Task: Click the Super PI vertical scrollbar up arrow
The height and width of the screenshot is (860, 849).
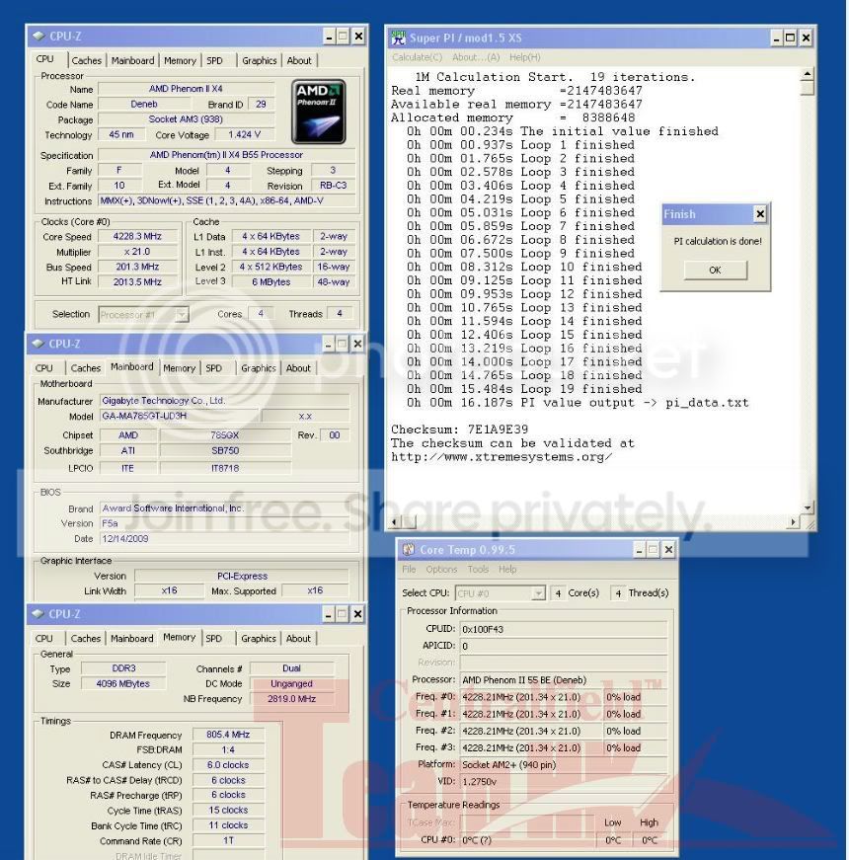Action: coord(806,74)
